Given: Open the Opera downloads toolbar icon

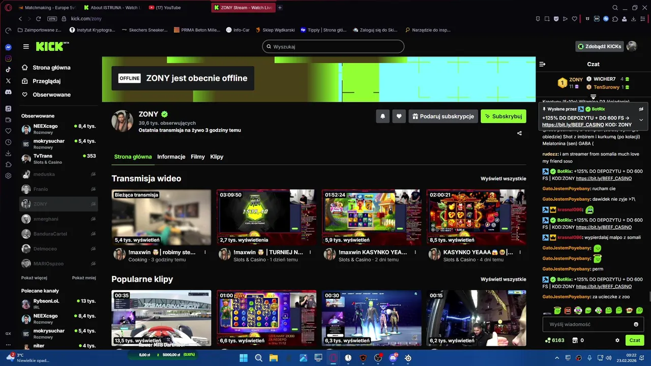Looking at the screenshot, I should click(634, 19).
